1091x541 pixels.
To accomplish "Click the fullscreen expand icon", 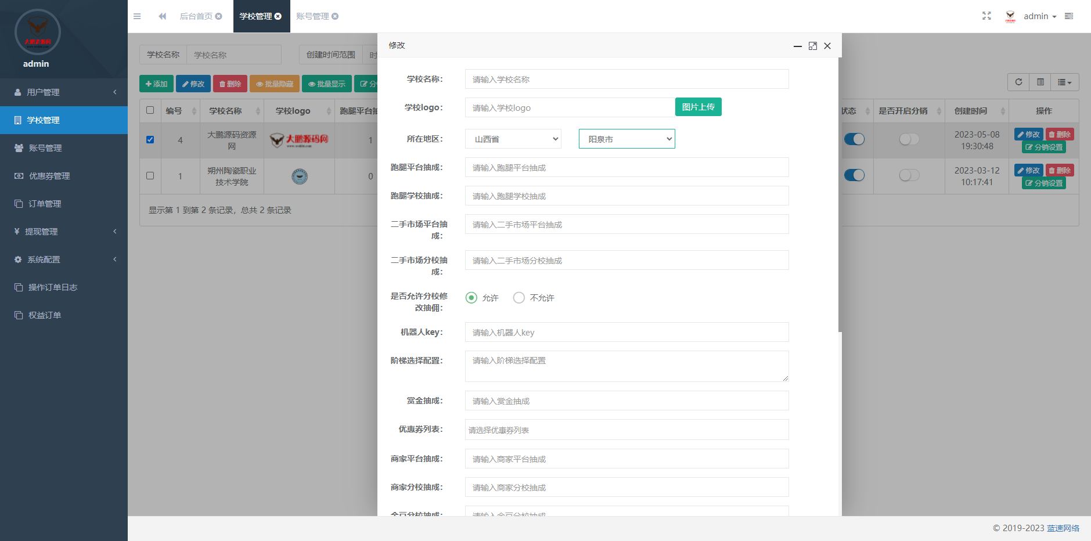I will click(986, 16).
